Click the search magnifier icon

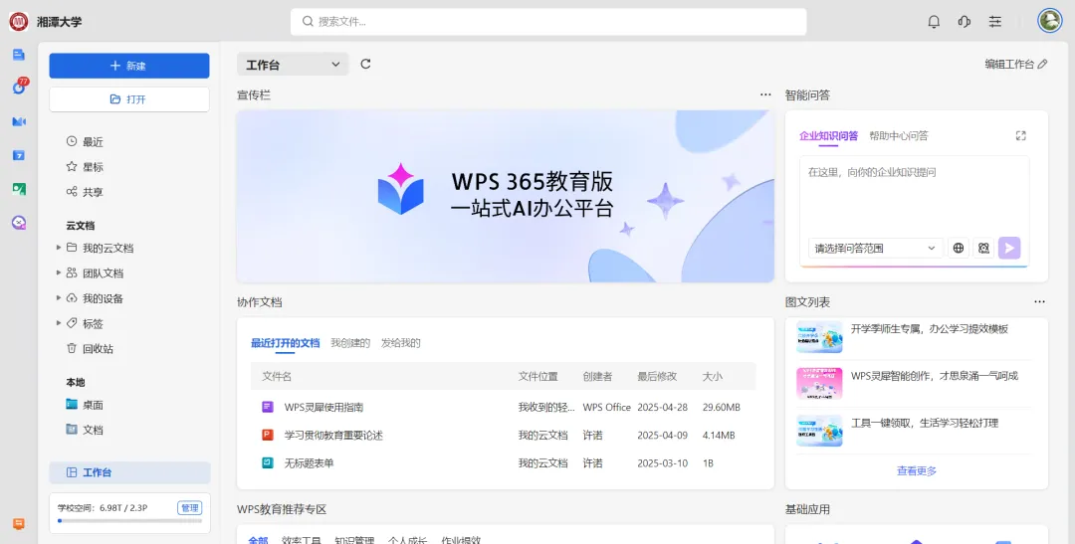click(308, 21)
